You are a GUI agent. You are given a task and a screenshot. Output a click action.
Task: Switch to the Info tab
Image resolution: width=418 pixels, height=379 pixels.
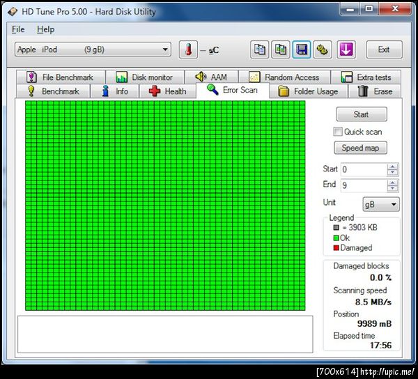pos(115,91)
